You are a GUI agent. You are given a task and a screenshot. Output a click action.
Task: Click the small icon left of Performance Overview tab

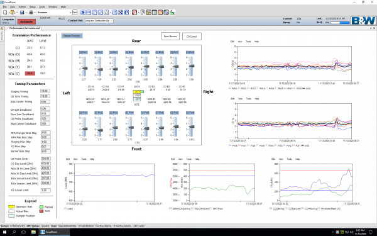(x=2, y=28)
